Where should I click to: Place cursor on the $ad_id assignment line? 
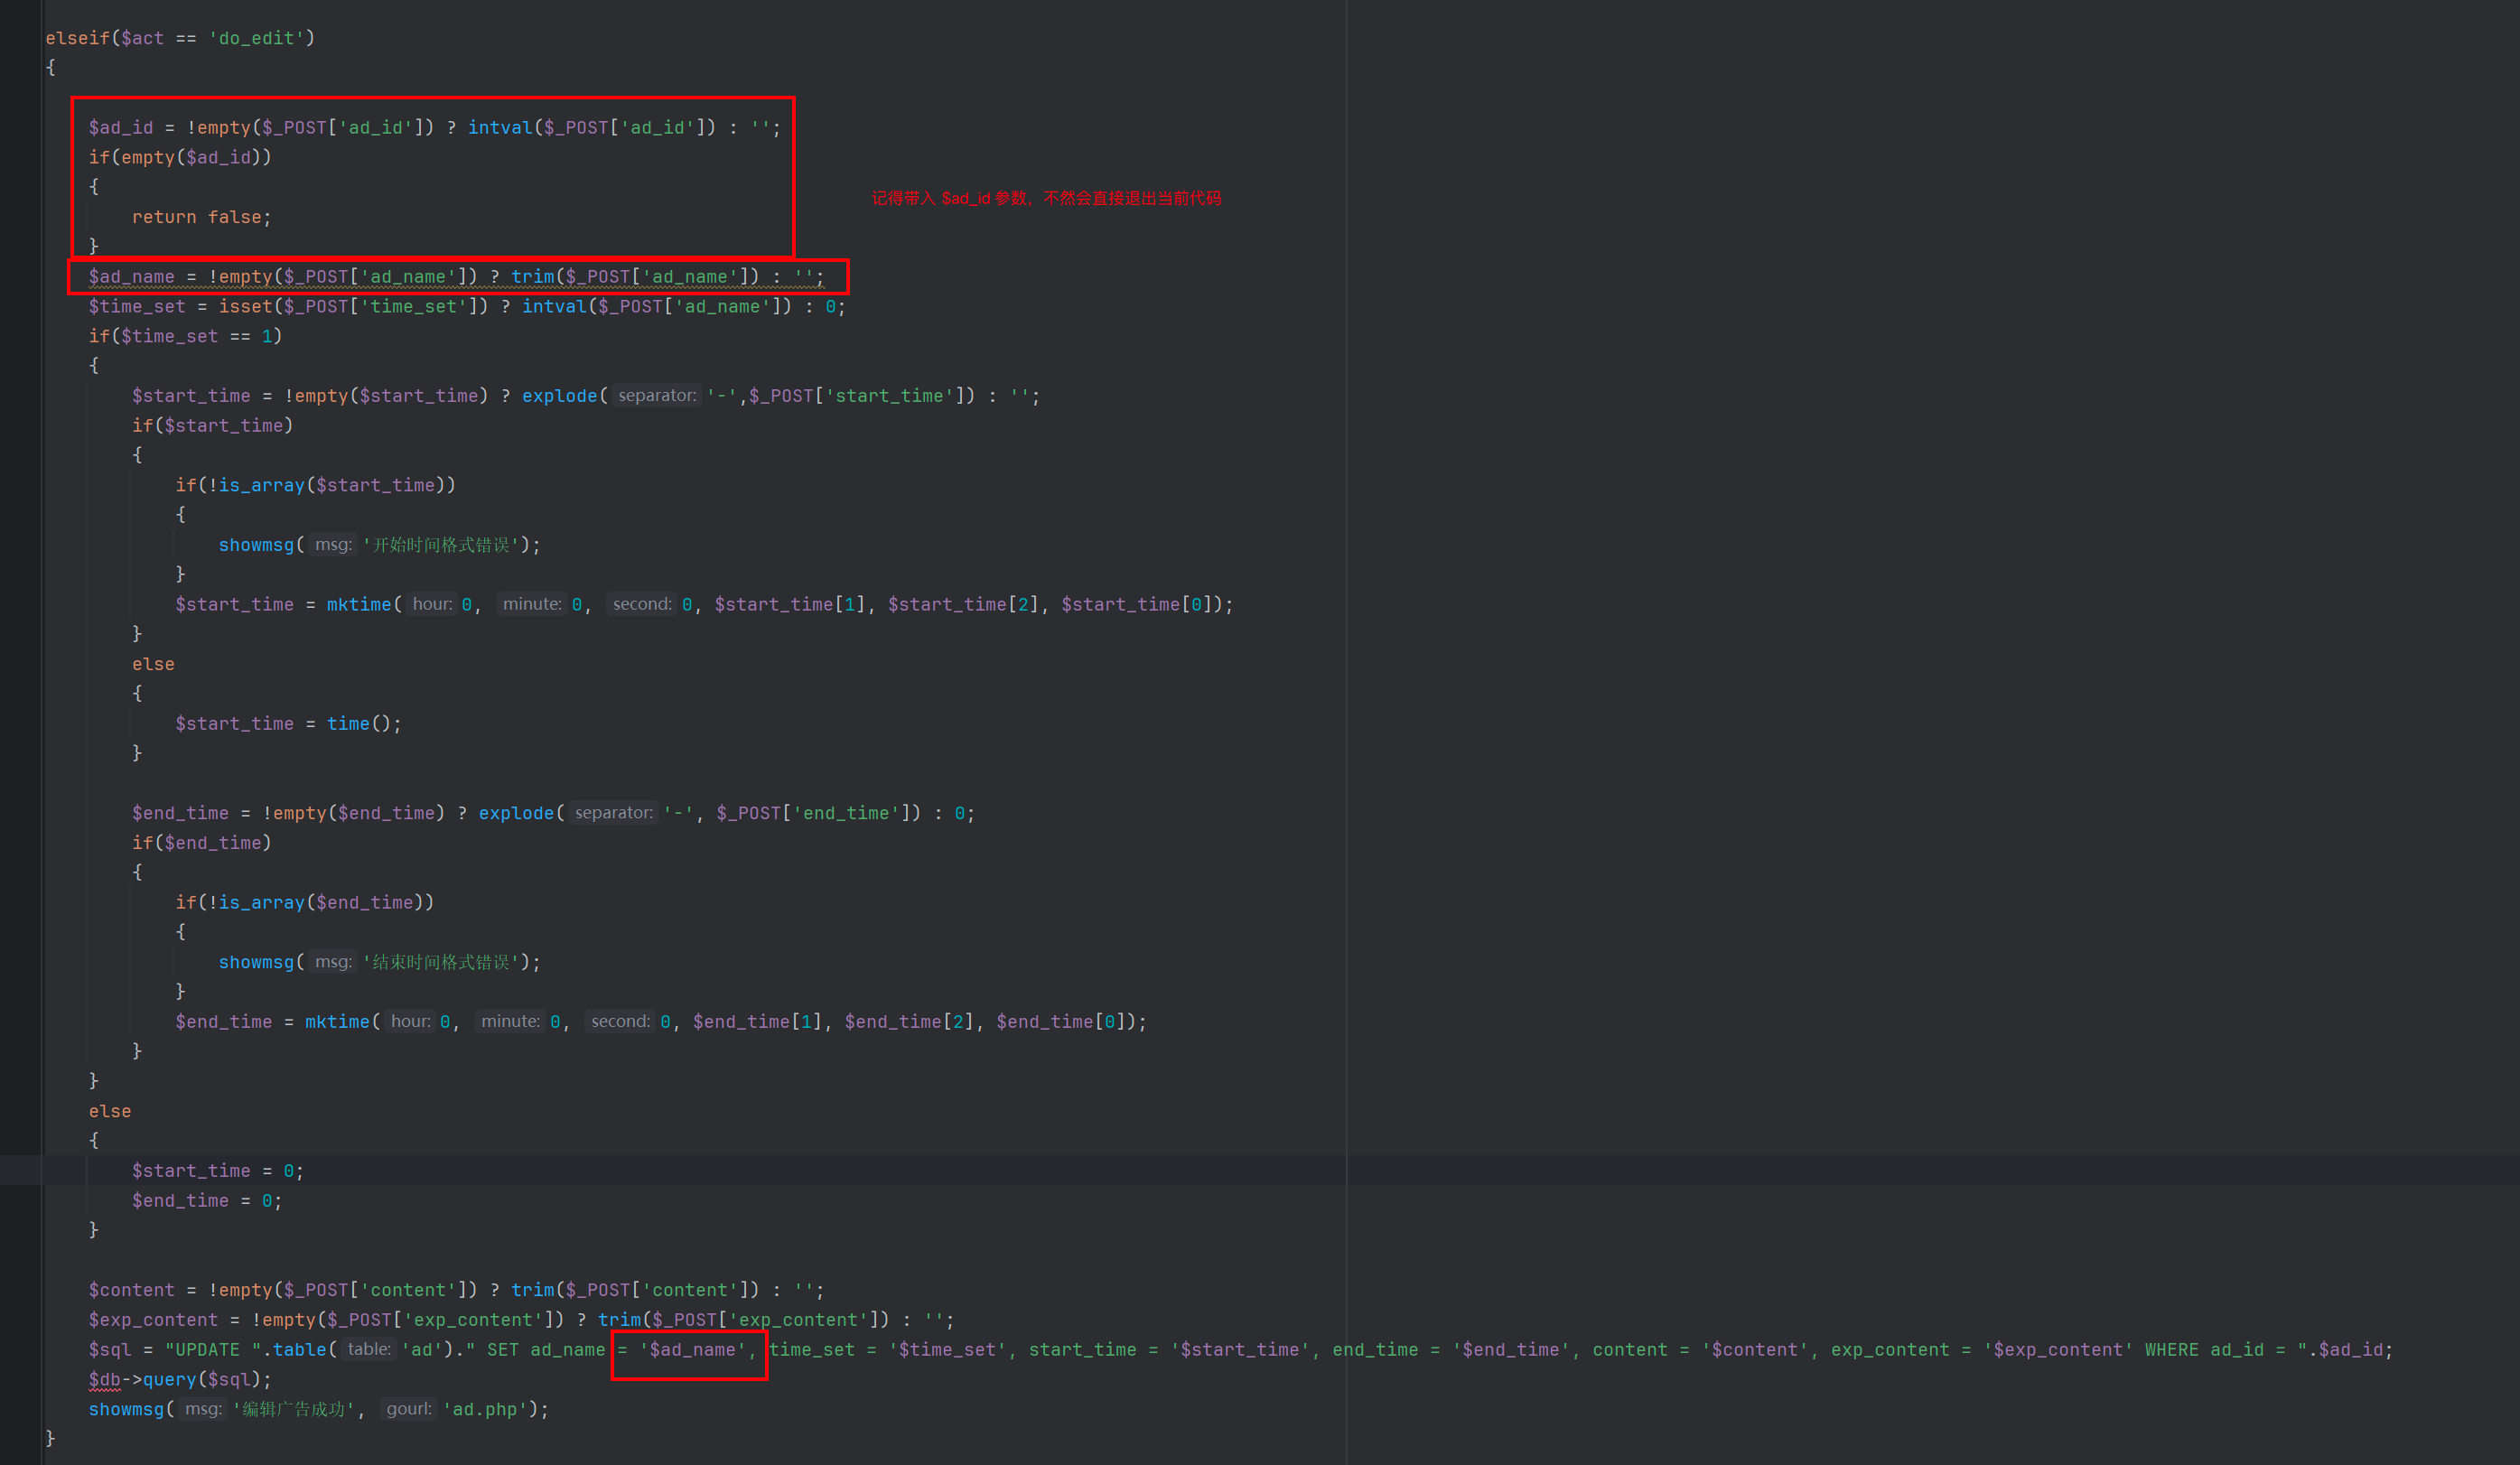coord(434,128)
